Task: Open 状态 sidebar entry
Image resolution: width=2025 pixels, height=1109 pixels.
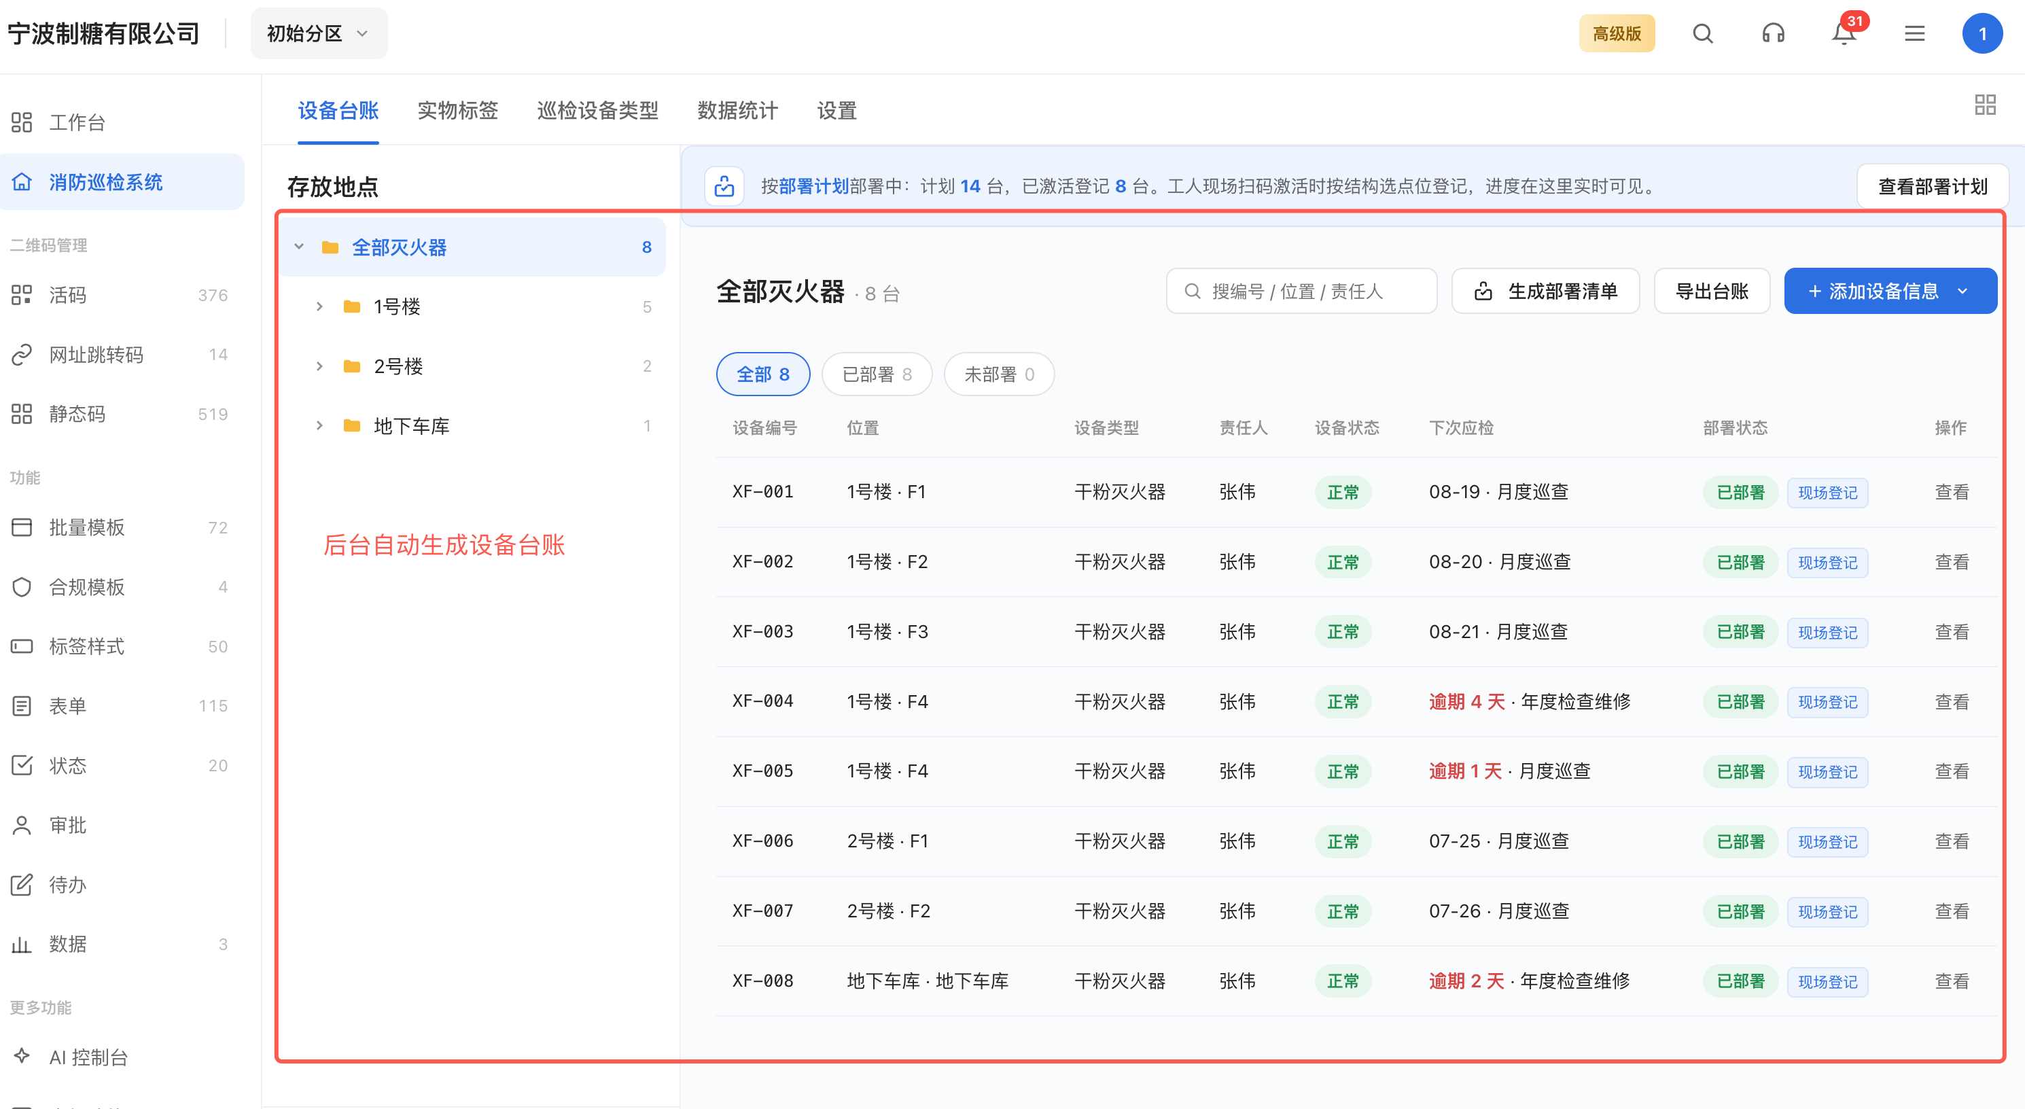Action: click(x=122, y=766)
